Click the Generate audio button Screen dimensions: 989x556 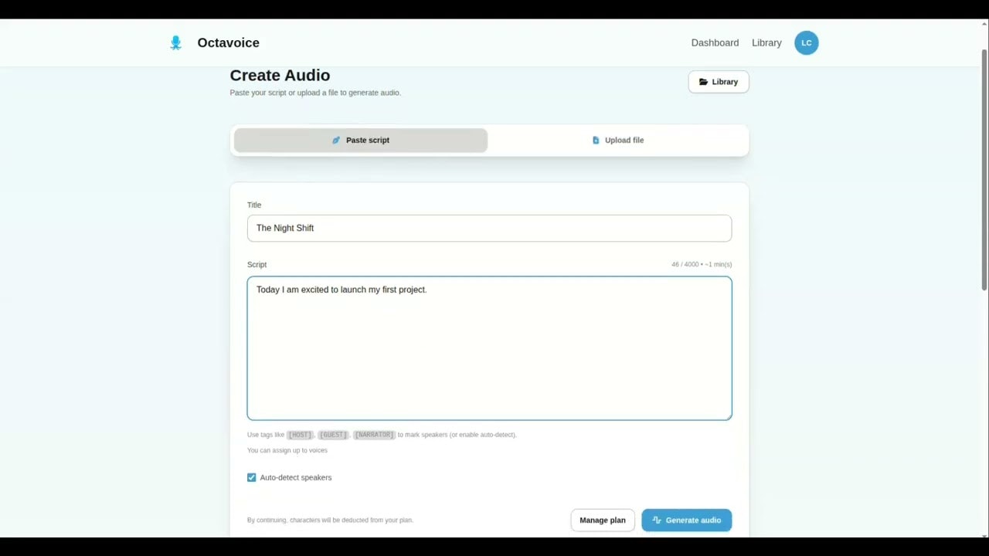686,520
